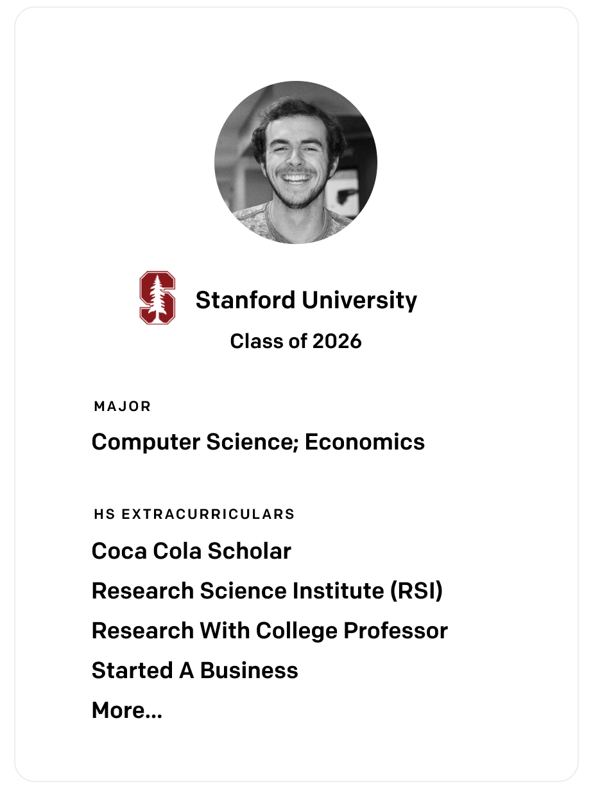Screen dimensions: 593x795
Task: Click the word Stanford in title
Action: coord(246,300)
